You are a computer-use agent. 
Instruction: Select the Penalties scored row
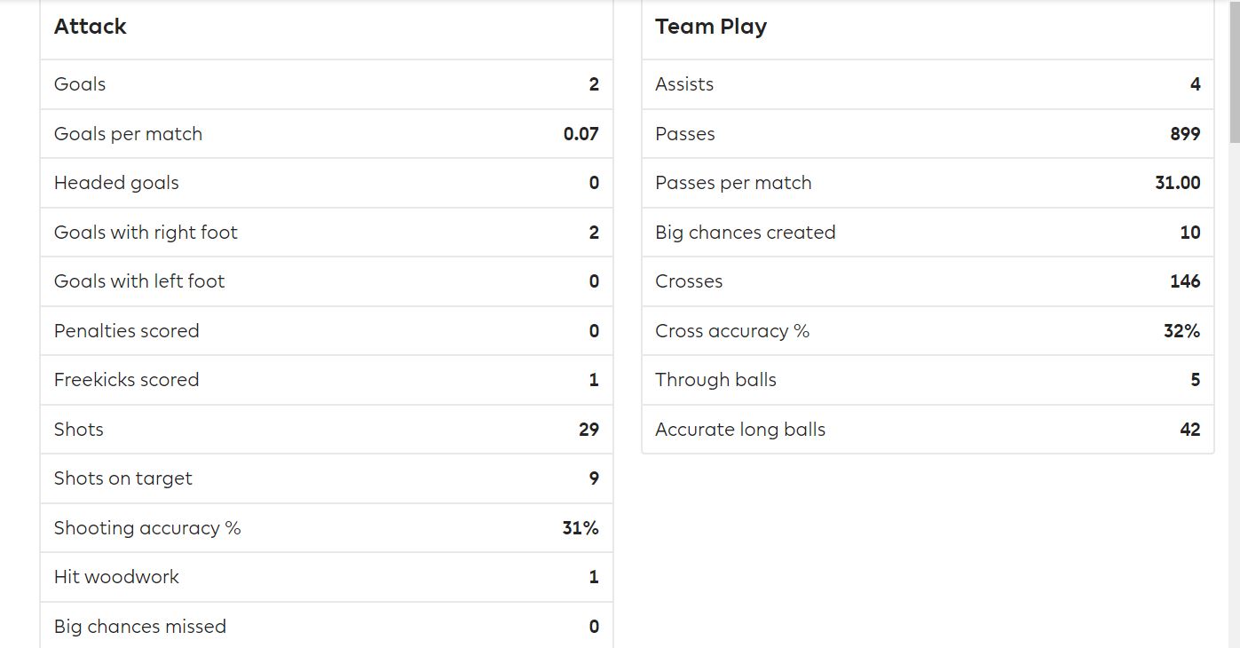pos(327,331)
